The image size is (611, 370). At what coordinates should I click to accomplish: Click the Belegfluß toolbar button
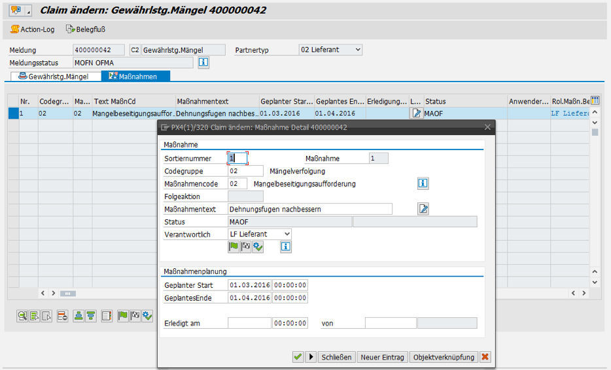(x=86, y=29)
